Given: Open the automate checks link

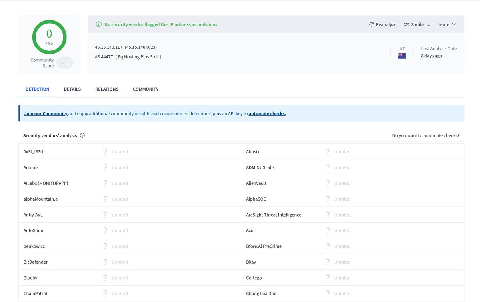Looking at the screenshot, I should pos(267,113).
